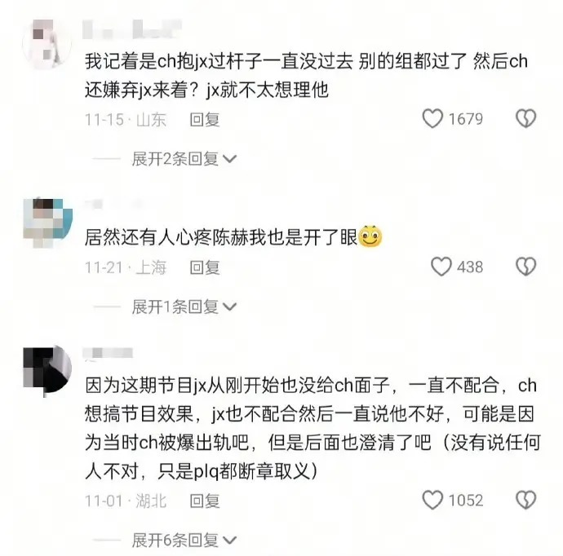Open the first commenter's username
The height and width of the screenshot is (556, 563).
click(x=132, y=29)
